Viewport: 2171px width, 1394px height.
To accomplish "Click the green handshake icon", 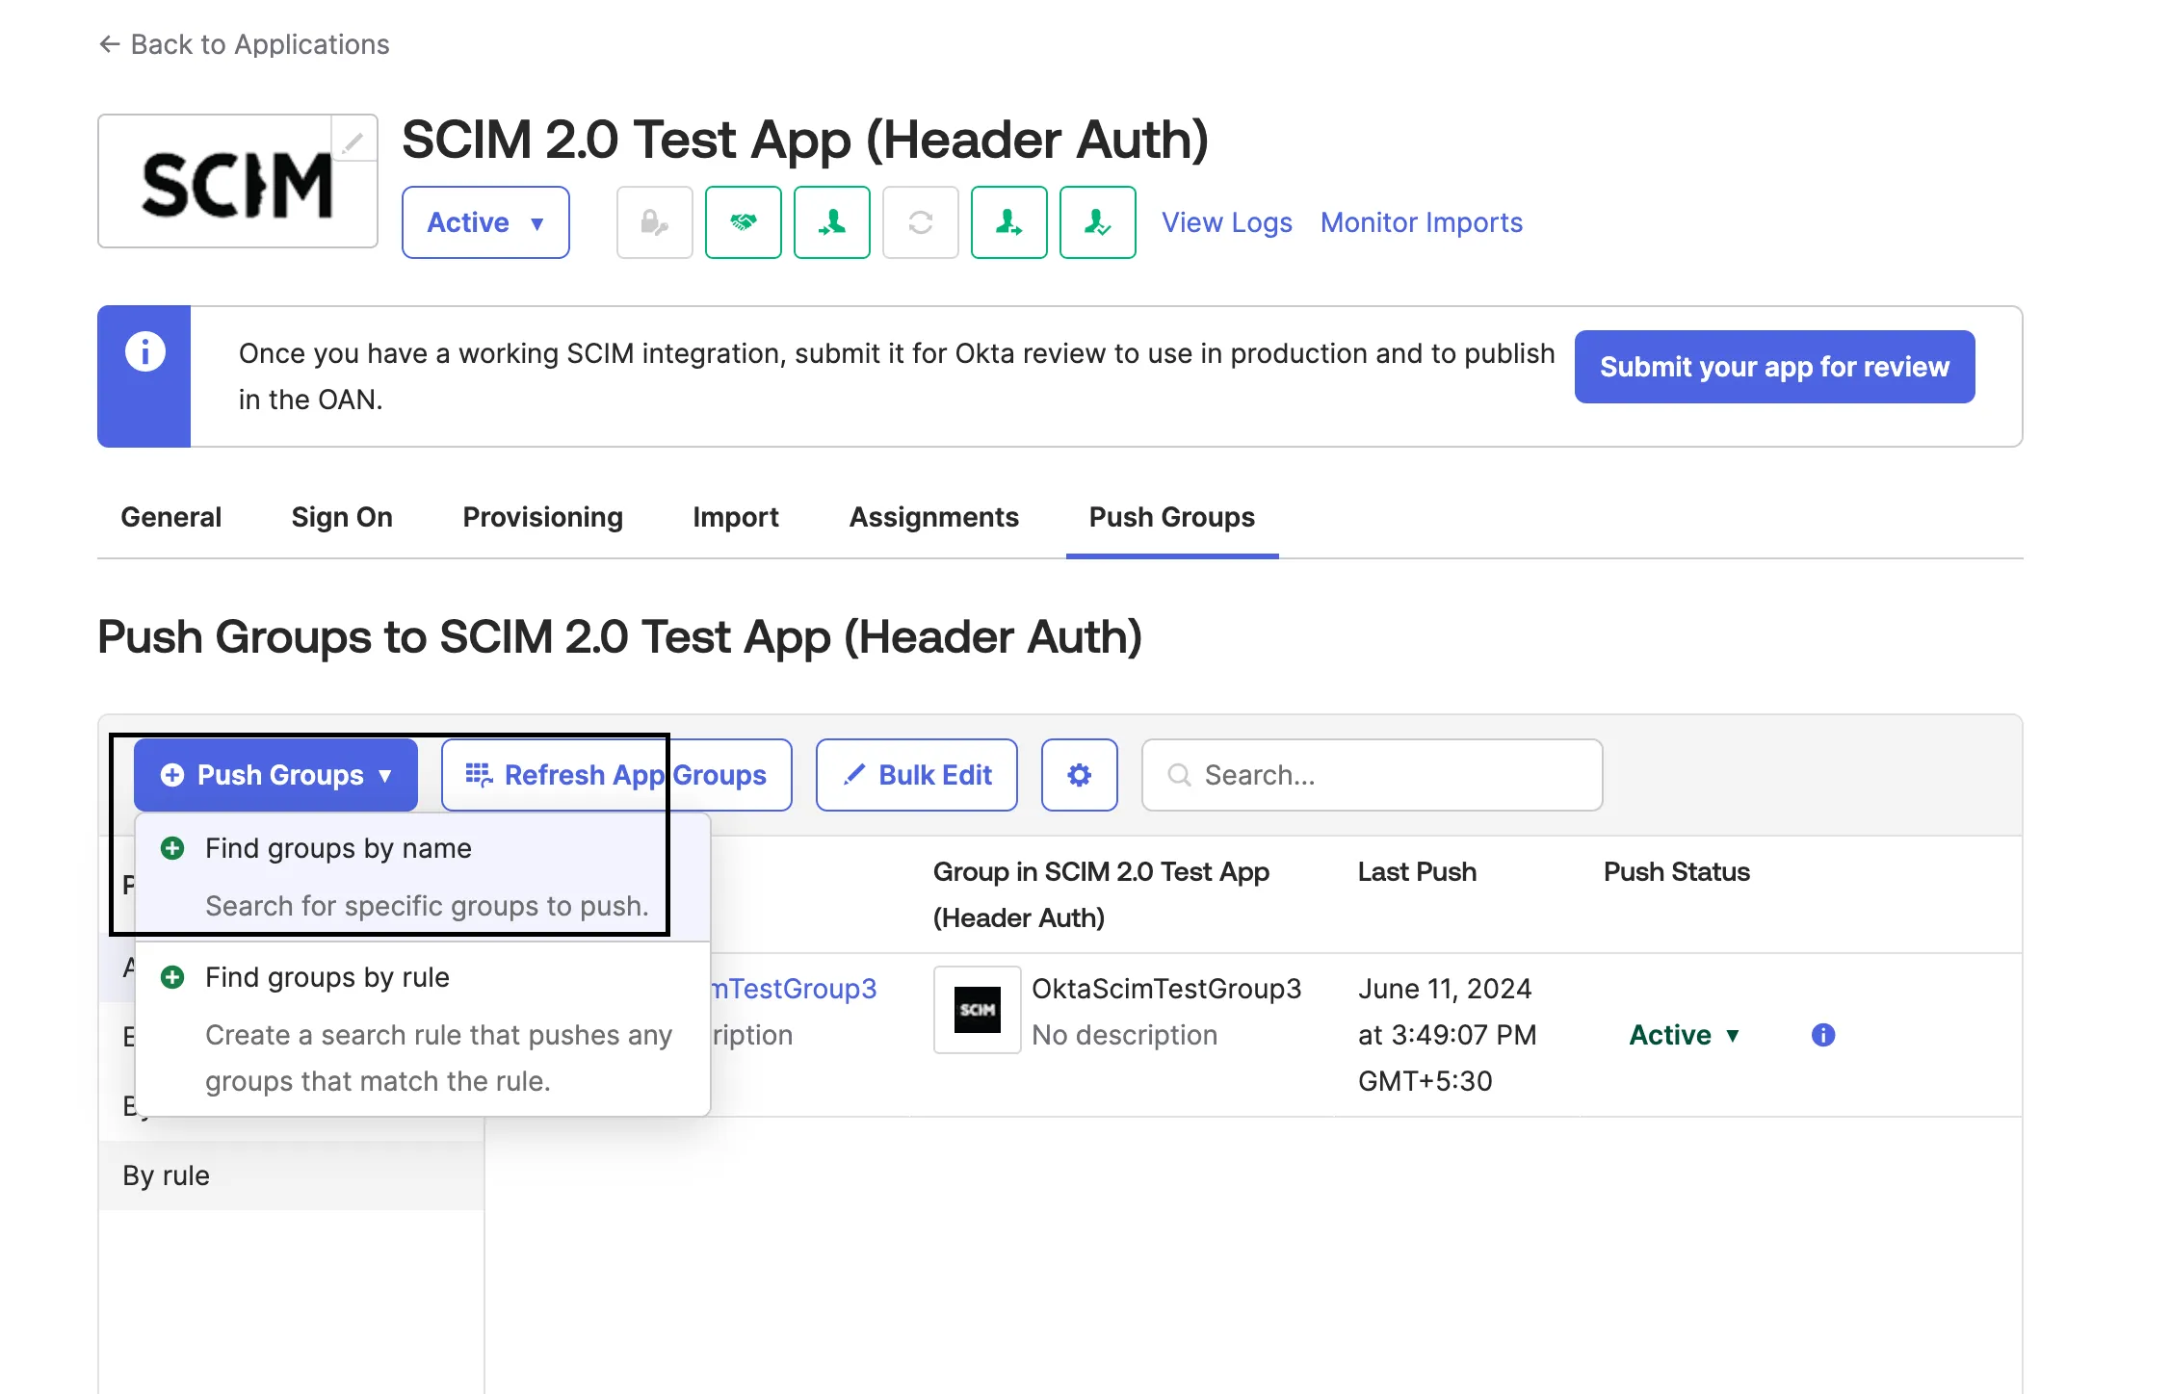I will click(744, 222).
